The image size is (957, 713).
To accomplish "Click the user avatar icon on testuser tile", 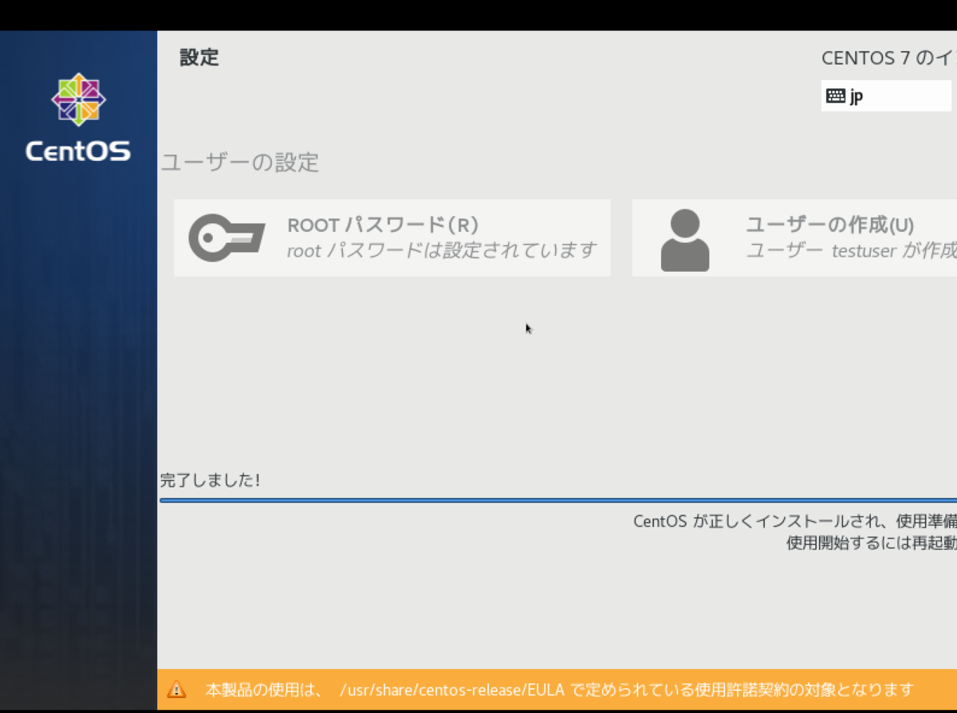I will (683, 237).
